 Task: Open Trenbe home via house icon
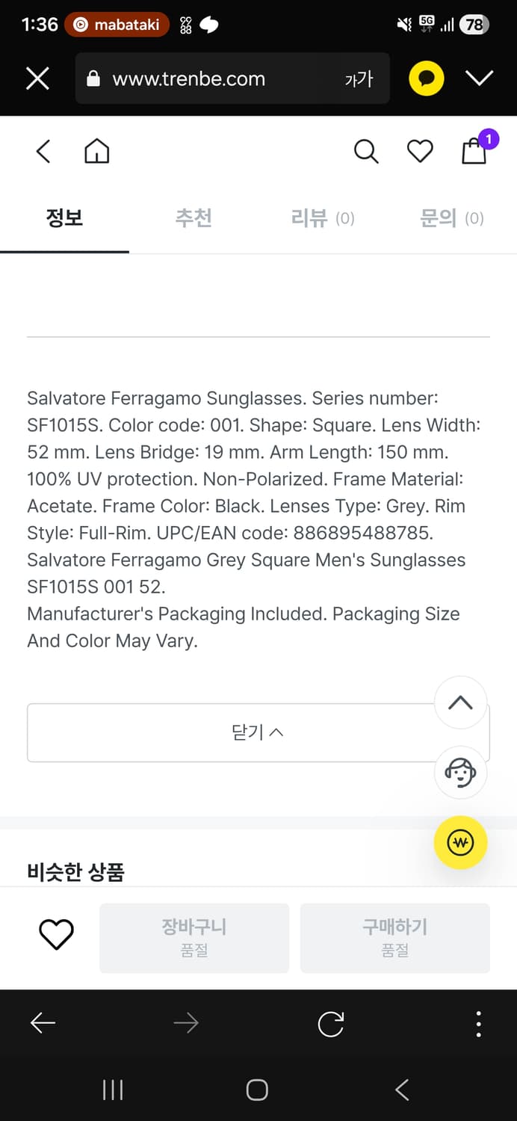click(x=96, y=152)
